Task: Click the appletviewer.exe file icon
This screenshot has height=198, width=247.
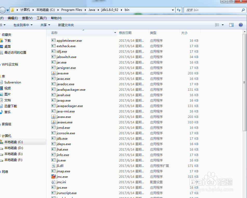Action: coord(54,40)
